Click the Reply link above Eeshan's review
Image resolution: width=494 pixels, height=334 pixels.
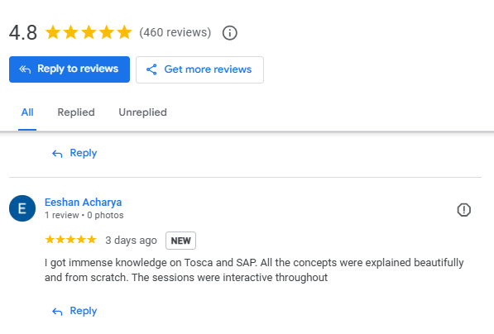point(84,153)
